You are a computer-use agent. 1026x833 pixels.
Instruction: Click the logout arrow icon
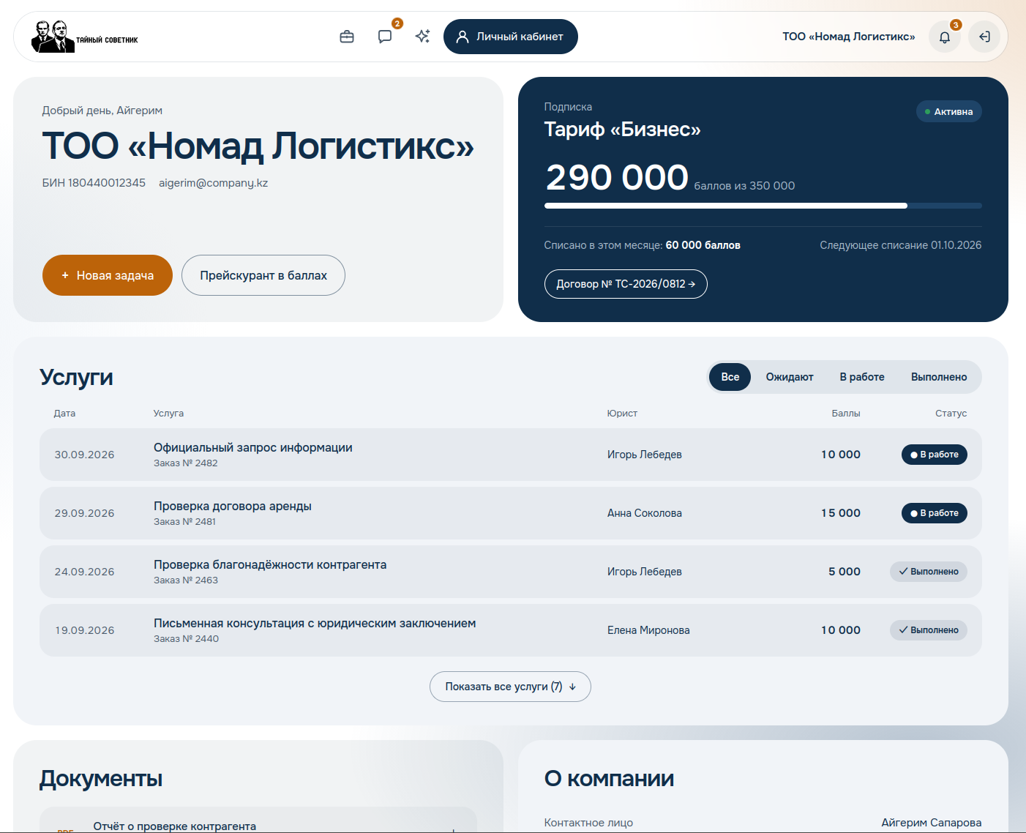(984, 37)
